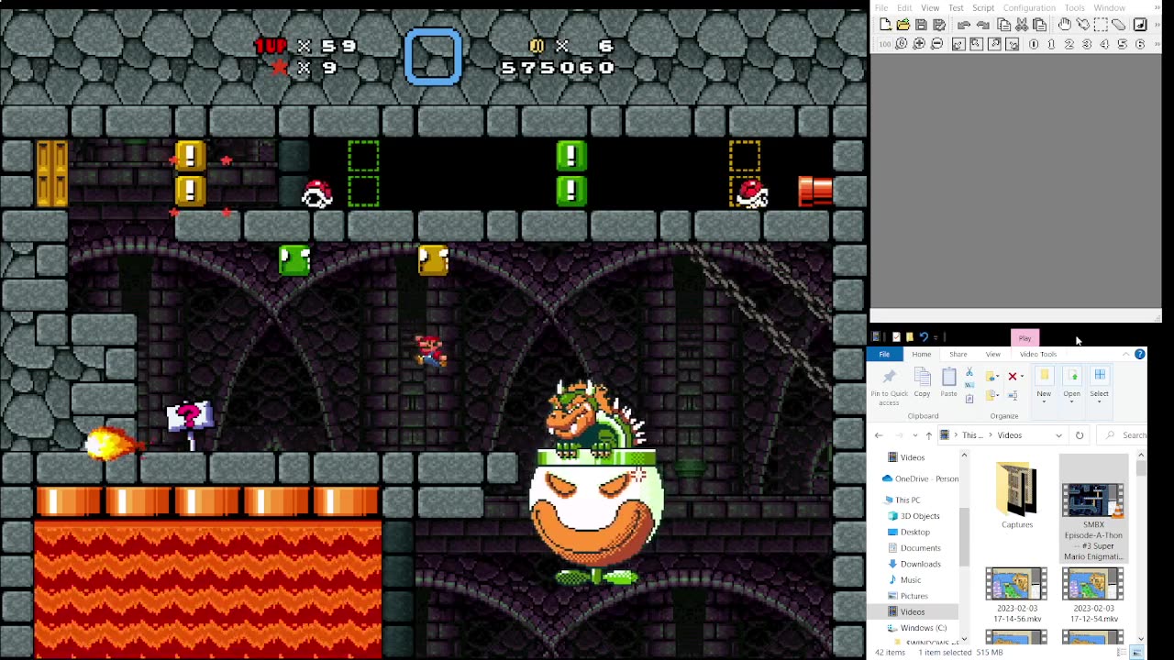Switch to the Video Tools ribbon tab
The width and height of the screenshot is (1174, 660).
1038,354
